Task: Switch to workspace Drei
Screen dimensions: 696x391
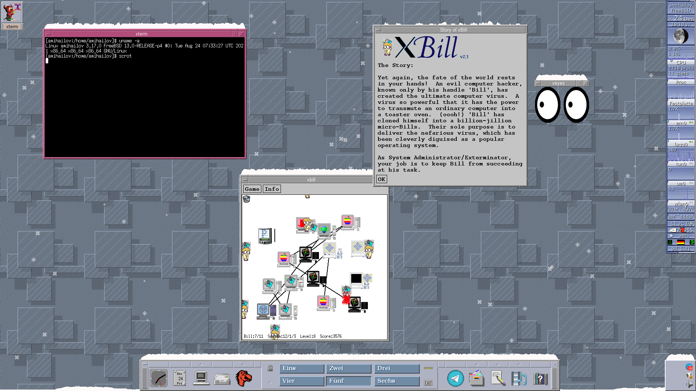Action: [397, 369]
